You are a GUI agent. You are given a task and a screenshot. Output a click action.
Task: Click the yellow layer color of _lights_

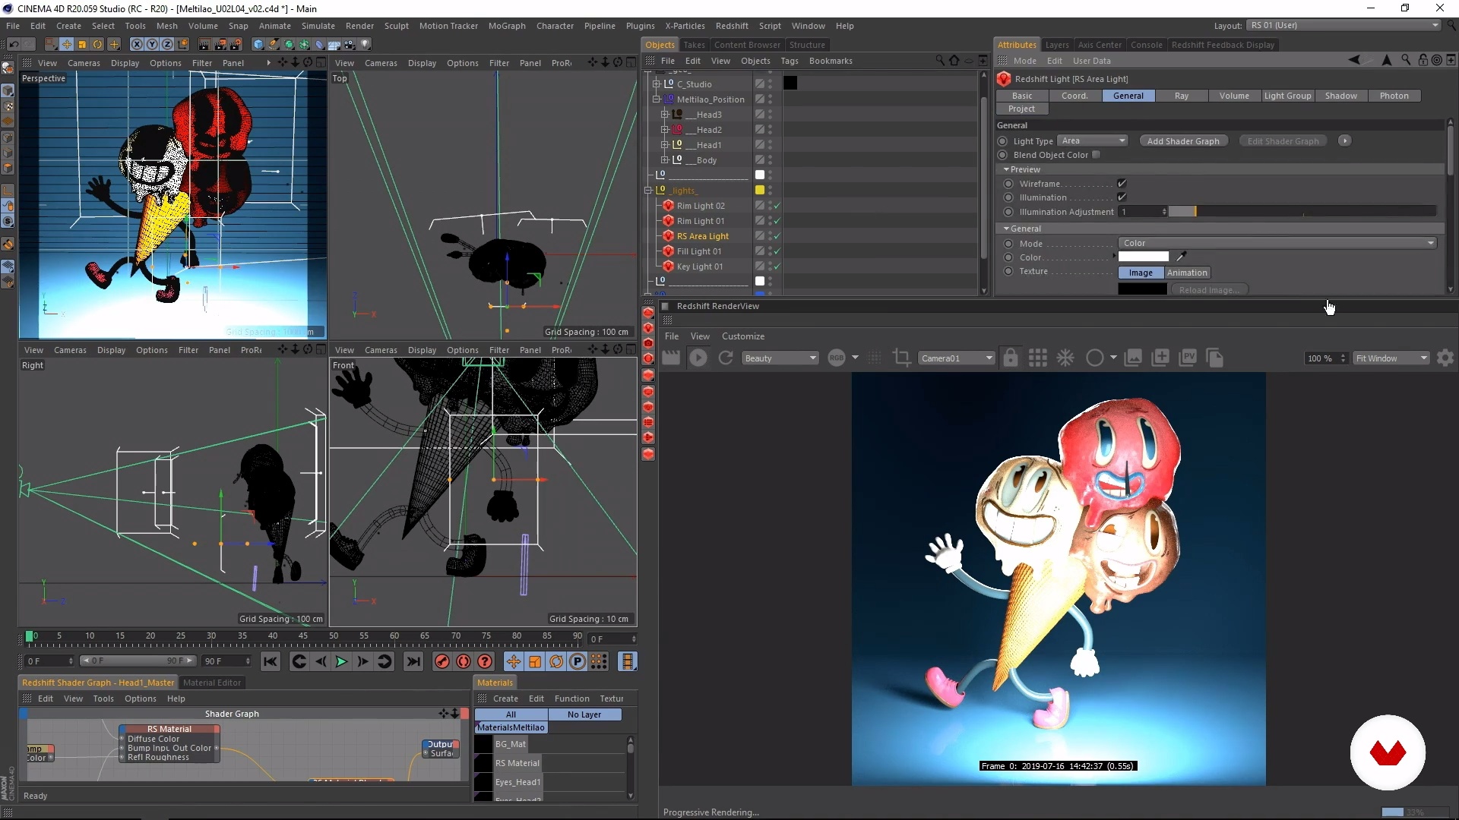coord(759,191)
